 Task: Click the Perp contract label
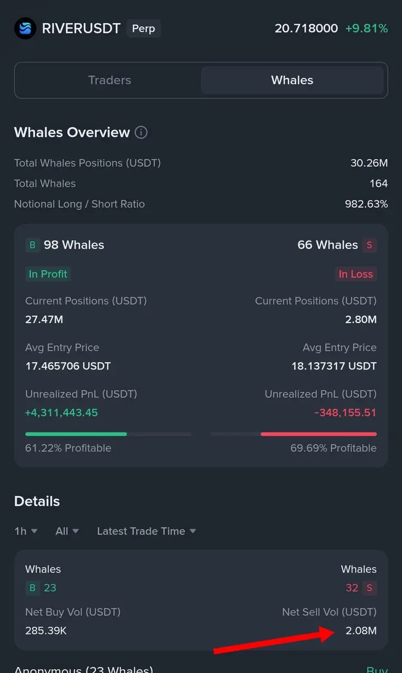(x=143, y=29)
